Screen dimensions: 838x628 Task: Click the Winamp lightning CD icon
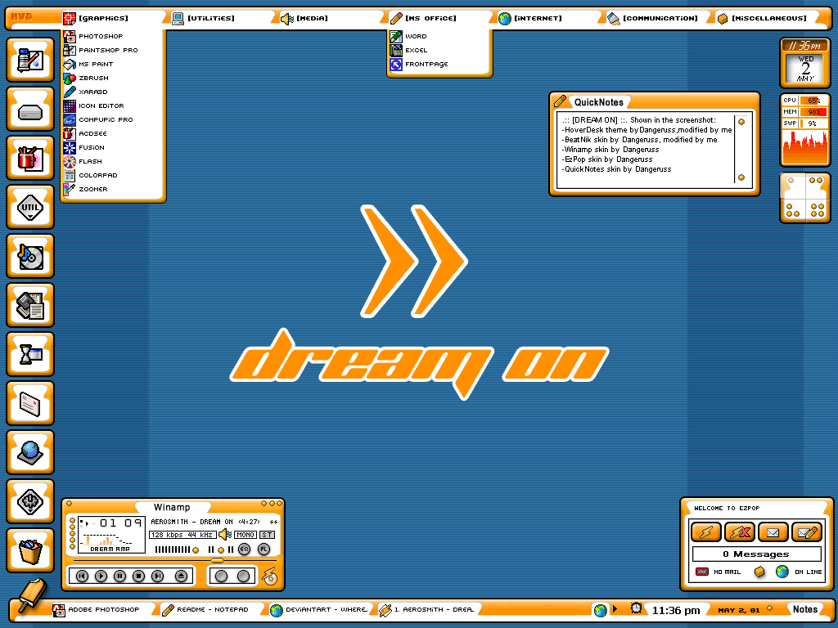coord(270,576)
